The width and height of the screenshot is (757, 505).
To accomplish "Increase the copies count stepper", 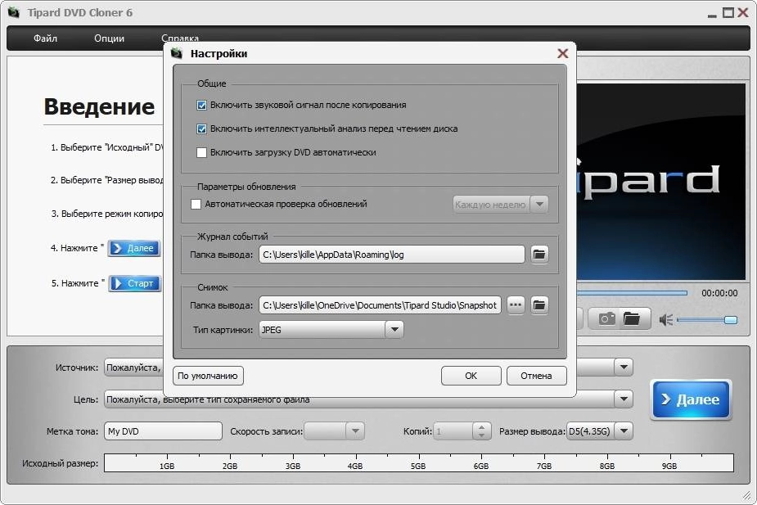I will coord(481,427).
